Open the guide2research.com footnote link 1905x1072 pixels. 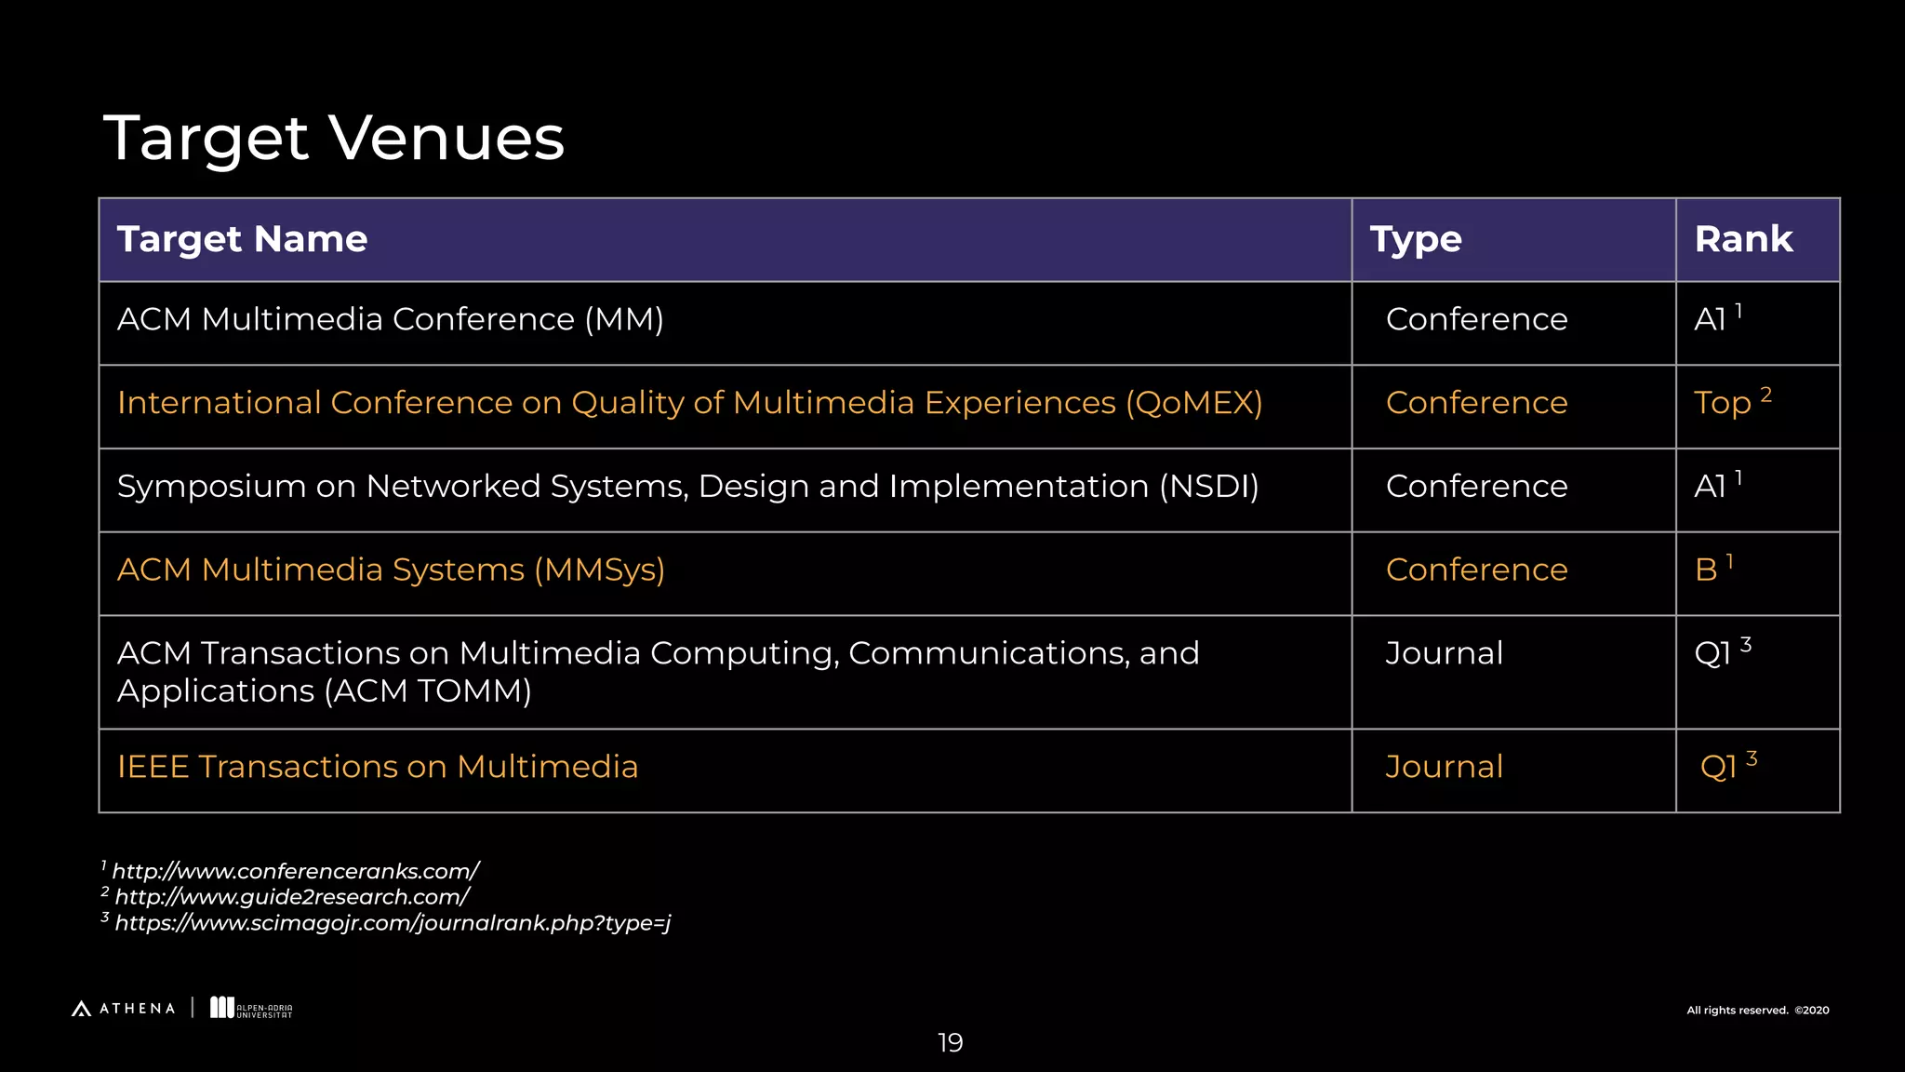tap(291, 897)
